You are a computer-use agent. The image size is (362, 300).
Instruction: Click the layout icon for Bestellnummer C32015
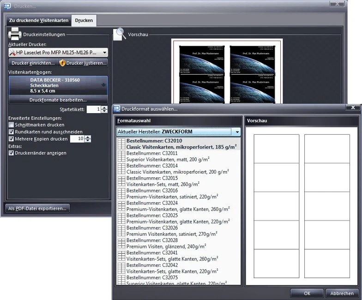(121, 181)
